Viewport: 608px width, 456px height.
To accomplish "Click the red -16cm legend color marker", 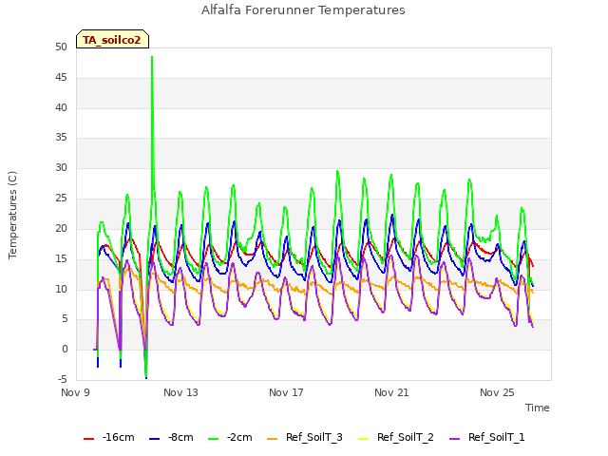I will point(88,439).
